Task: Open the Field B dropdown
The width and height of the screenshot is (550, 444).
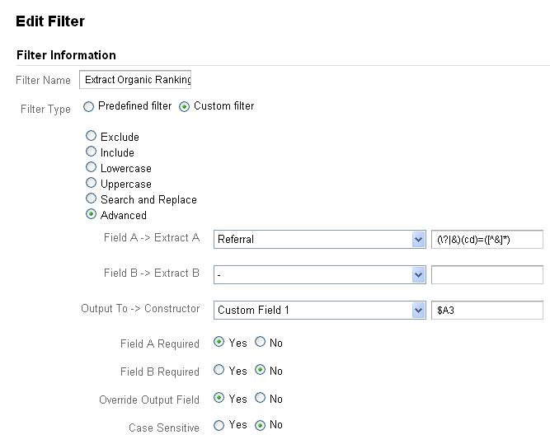Action: [320, 275]
